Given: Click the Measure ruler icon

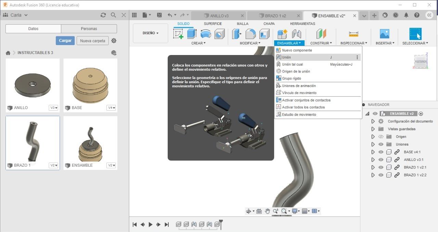Looking at the screenshot, I should (353, 33).
